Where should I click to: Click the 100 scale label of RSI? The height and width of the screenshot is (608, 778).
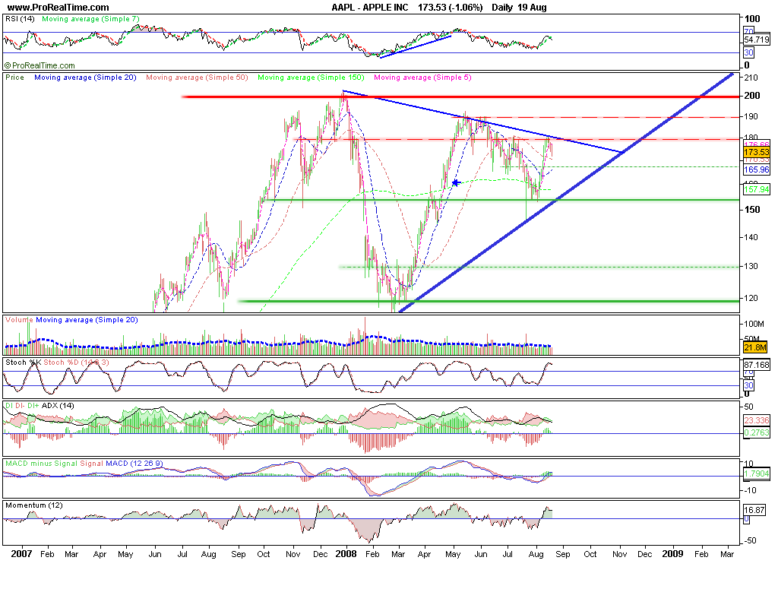click(x=752, y=19)
